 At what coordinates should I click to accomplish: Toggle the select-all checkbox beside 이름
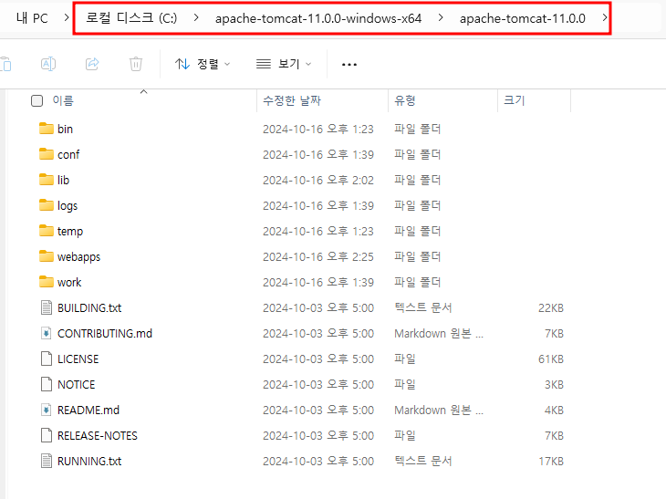tap(37, 100)
